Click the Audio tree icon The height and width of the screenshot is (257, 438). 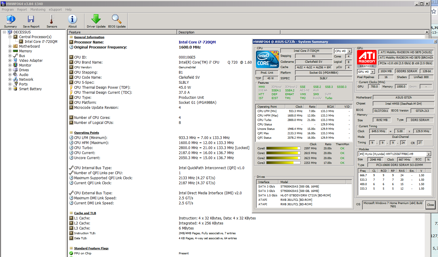(15, 75)
